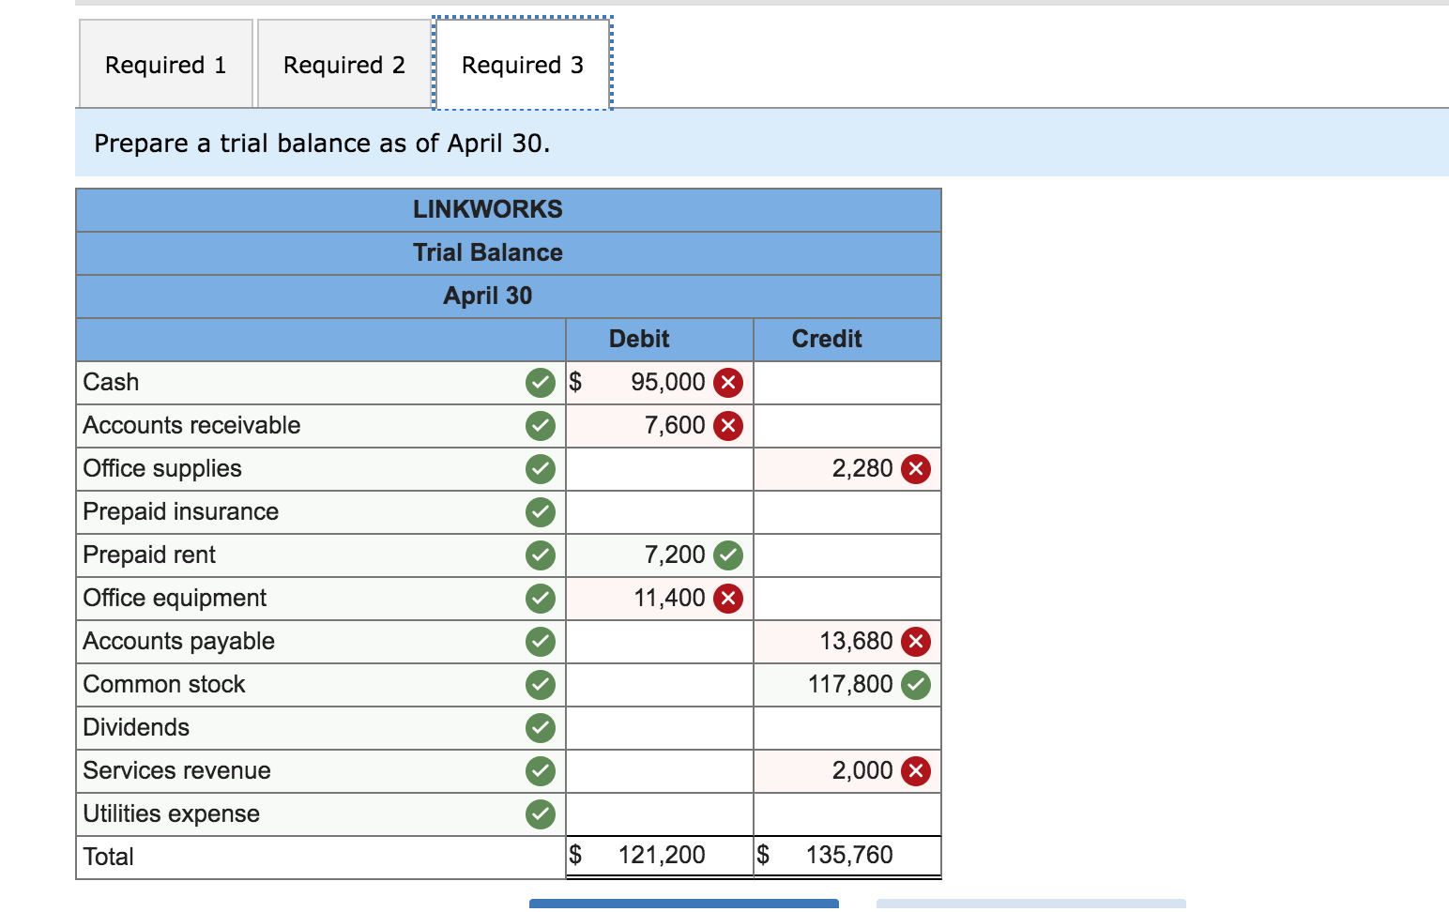Click the Services revenue account label
Image resolution: width=1449 pixels, height=912 pixels.
pos(176,771)
